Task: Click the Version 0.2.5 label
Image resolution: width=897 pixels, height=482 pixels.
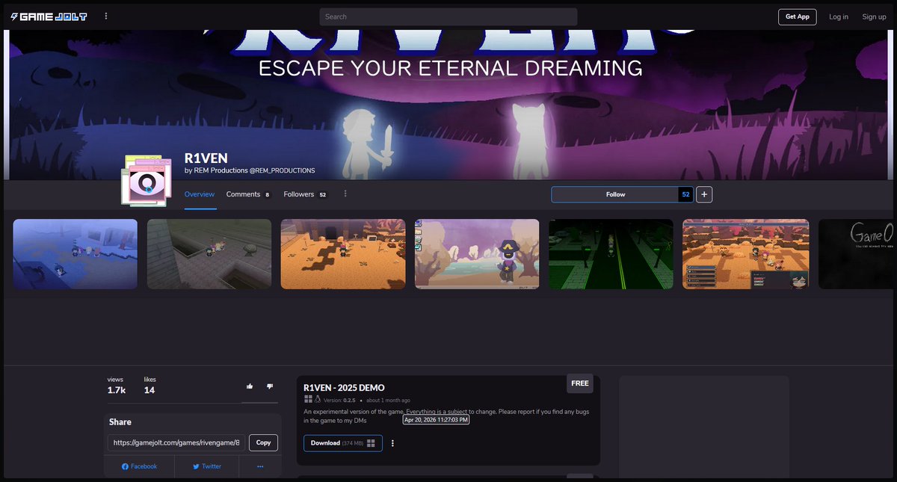Action: click(339, 401)
